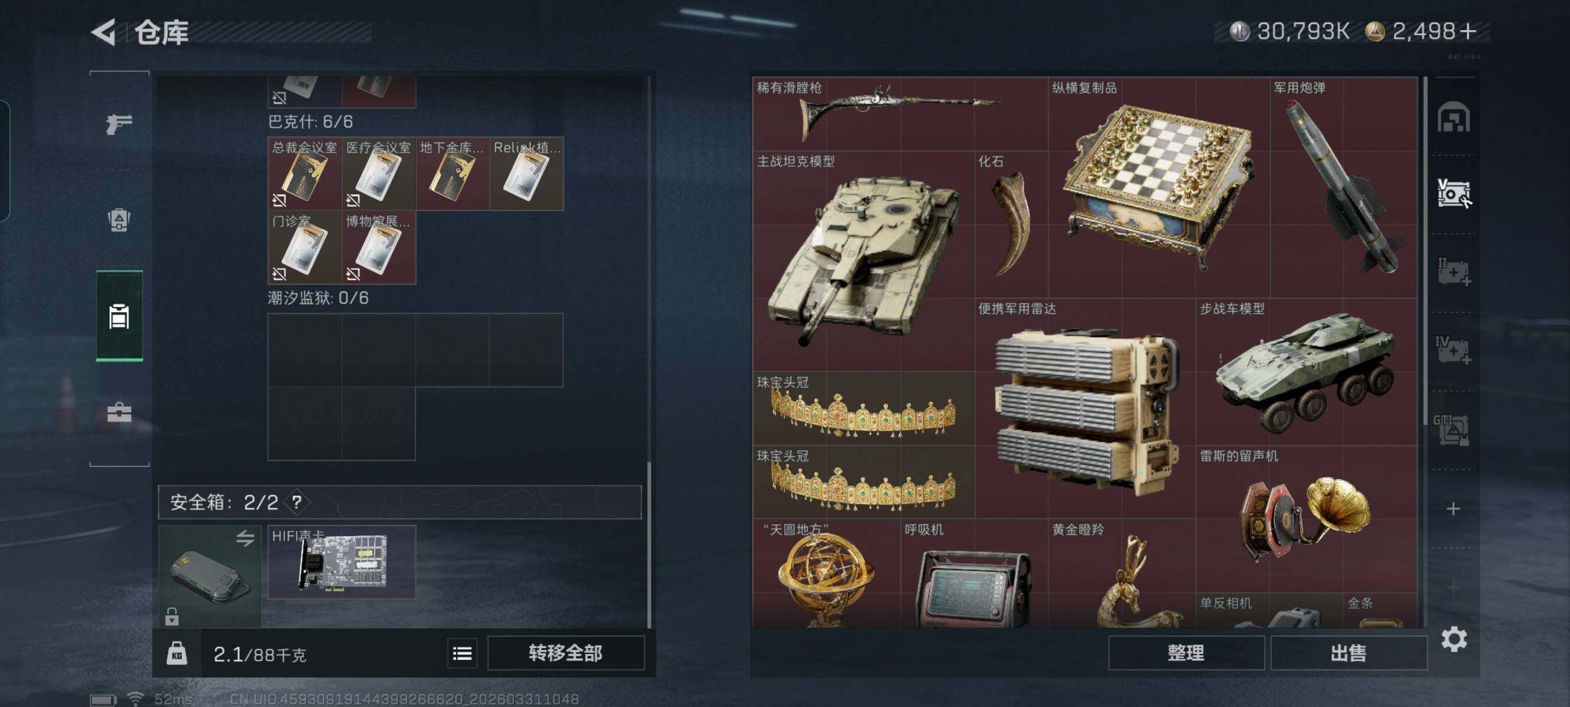1570x707 pixels.
Task: Switch to the main storage house icon
Action: (x=1453, y=117)
